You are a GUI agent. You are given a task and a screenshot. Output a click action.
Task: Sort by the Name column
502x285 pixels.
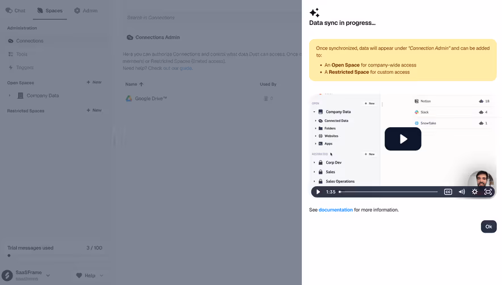pyautogui.click(x=134, y=84)
